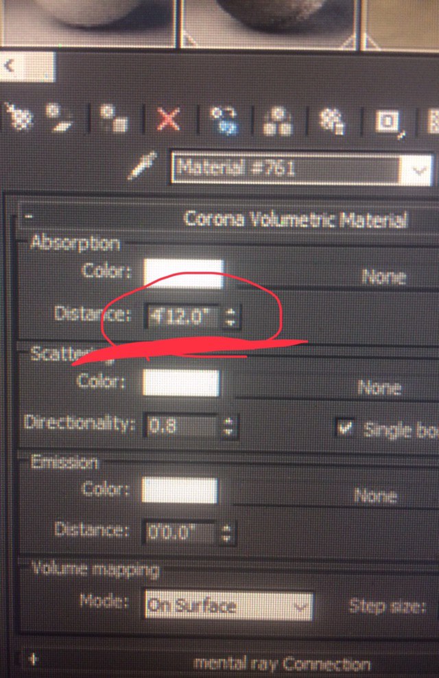Open Volume mapping Mode dropdown

229,605
